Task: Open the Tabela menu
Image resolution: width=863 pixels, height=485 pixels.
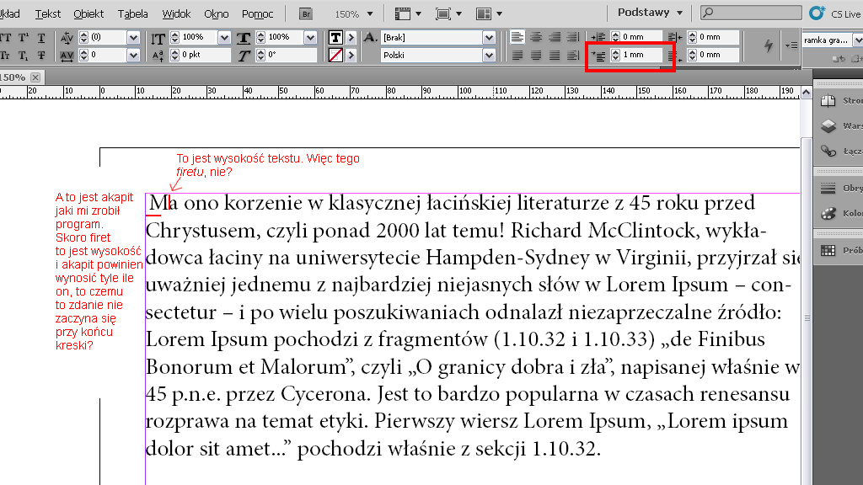Action: (x=133, y=14)
